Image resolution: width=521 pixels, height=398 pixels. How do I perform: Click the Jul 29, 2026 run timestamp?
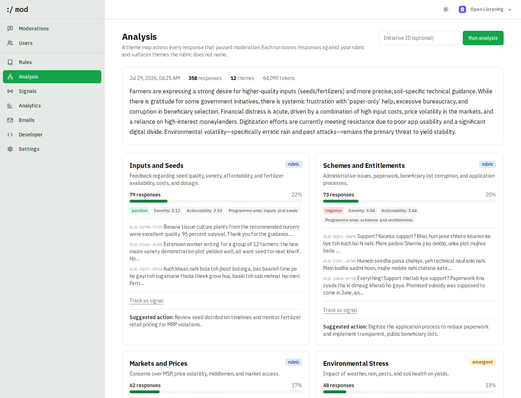[154, 78]
